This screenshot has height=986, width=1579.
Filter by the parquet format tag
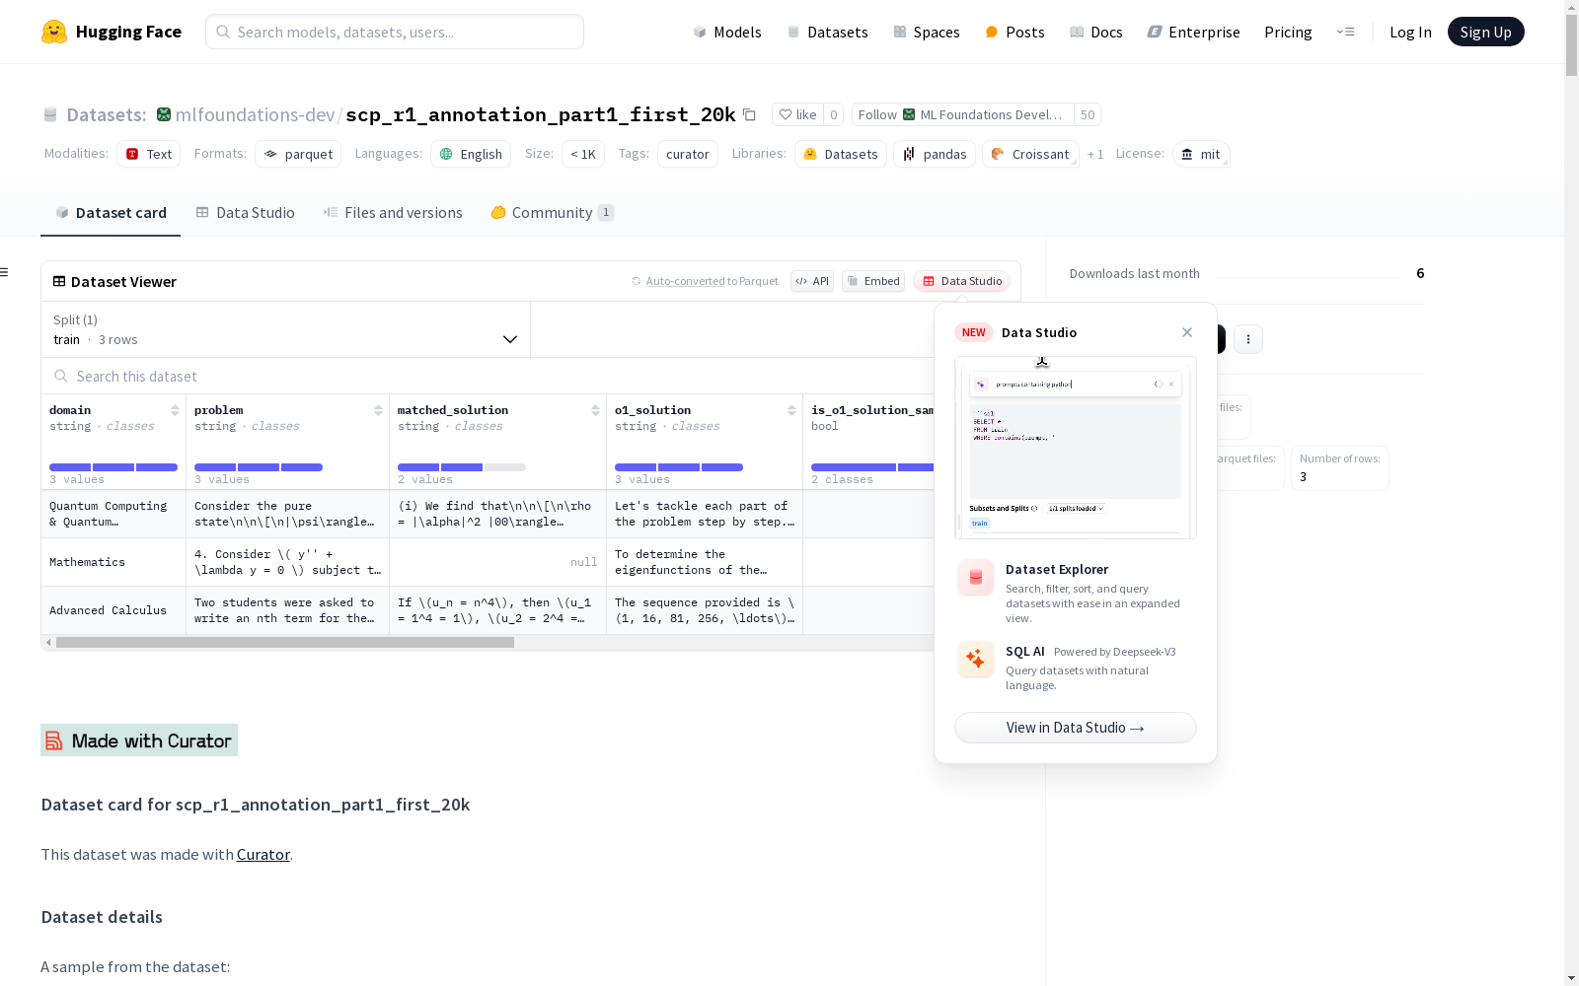click(x=298, y=154)
